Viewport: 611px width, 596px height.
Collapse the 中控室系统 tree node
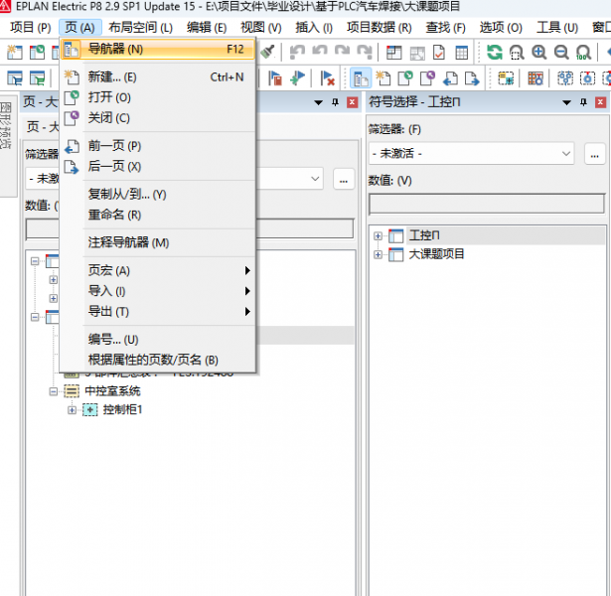tap(54, 391)
